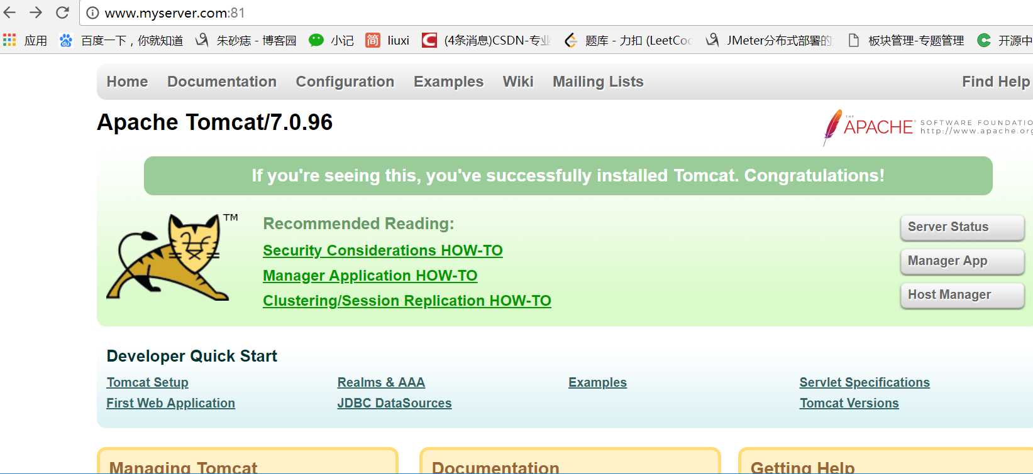Reload the page with refresh icon
The height and width of the screenshot is (474, 1033).
[62, 13]
